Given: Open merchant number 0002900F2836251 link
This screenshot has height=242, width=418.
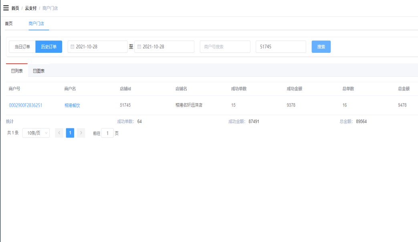Looking at the screenshot, I should point(26,106).
